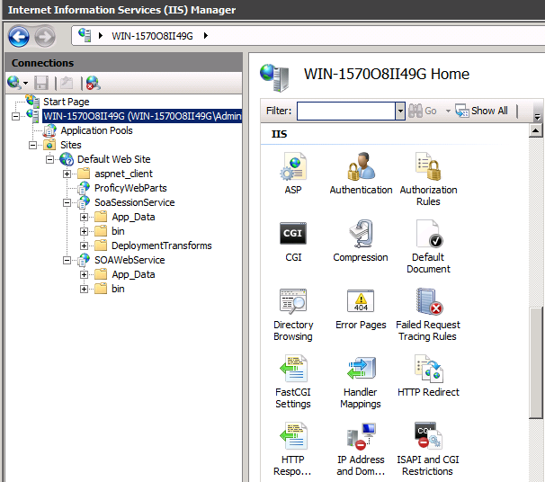
Task: Open the ASP feature icon
Action: (x=293, y=174)
